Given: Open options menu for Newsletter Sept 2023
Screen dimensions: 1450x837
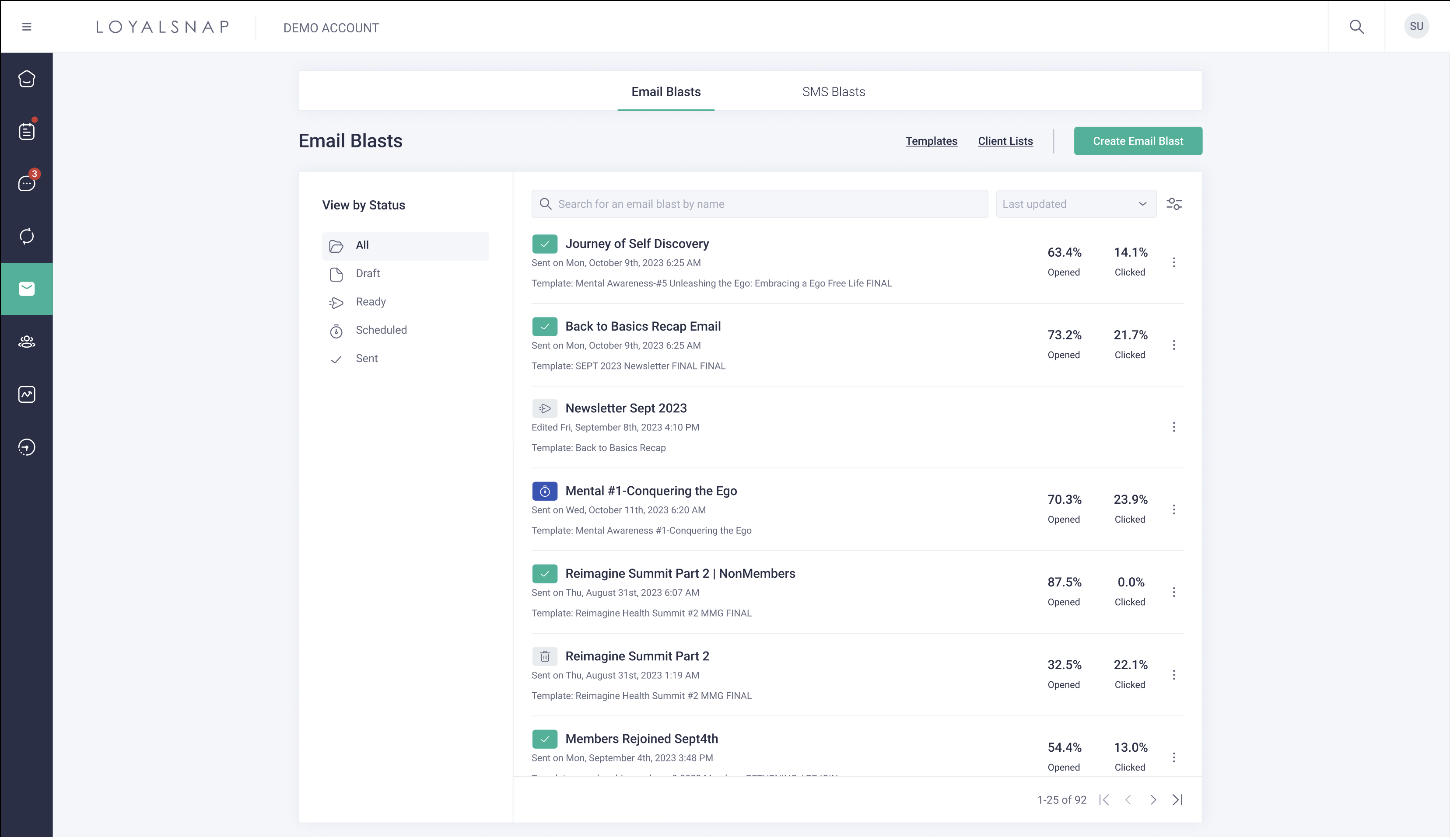Looking at the screenshot, I should point(1174,427).
